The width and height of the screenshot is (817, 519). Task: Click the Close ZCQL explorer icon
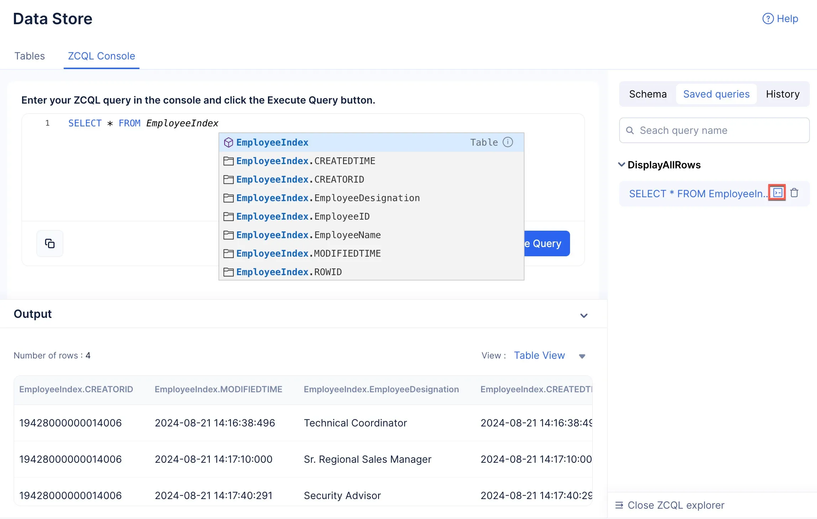pos(619,505)
